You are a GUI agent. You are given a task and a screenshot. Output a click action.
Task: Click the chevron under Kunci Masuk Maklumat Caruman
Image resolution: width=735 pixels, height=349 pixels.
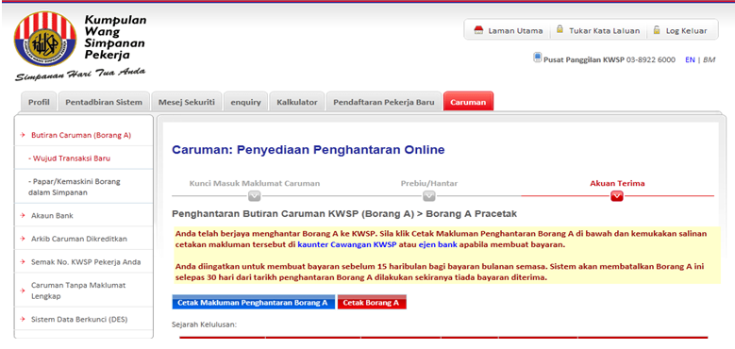[255, 196]
